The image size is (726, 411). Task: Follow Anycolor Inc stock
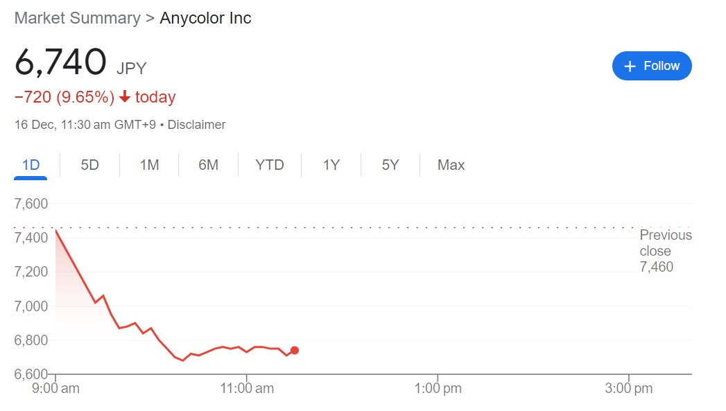point(652,66)
